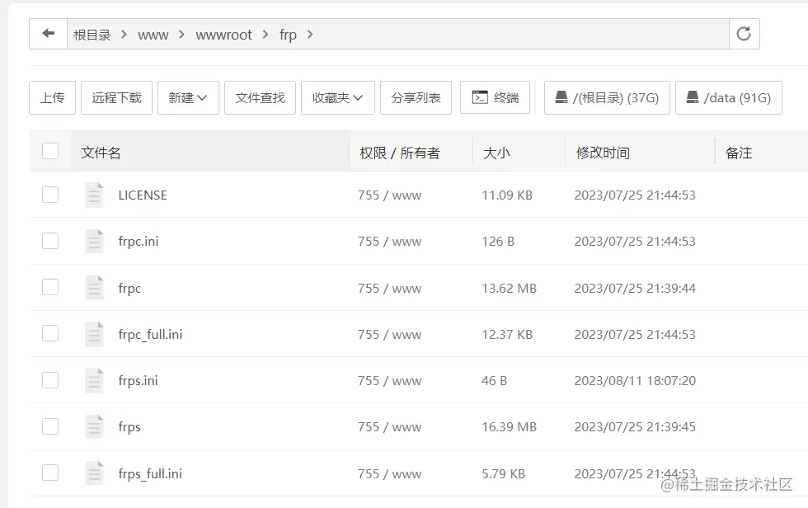Open the frps file name

click(x=129, y=427)
